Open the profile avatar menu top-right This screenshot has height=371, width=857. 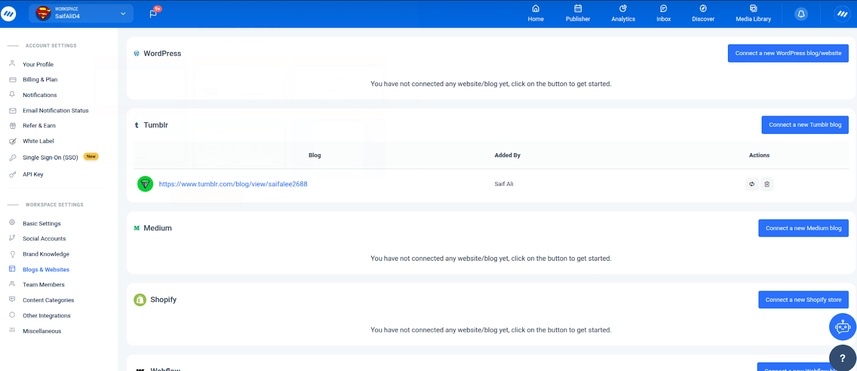click(842, 14)
